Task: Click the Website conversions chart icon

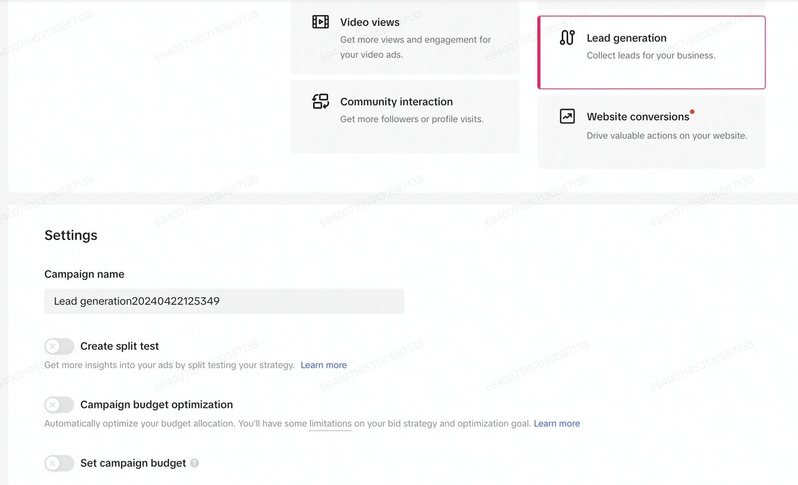Action: pyautogui.click(x=567, y=116)
